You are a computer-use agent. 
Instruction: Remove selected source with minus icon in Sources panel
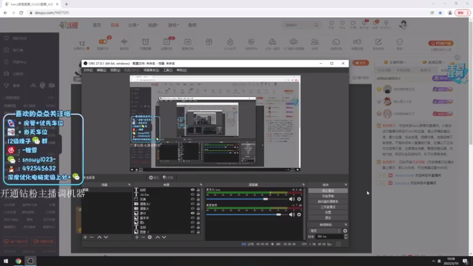(x=143, y=238)
